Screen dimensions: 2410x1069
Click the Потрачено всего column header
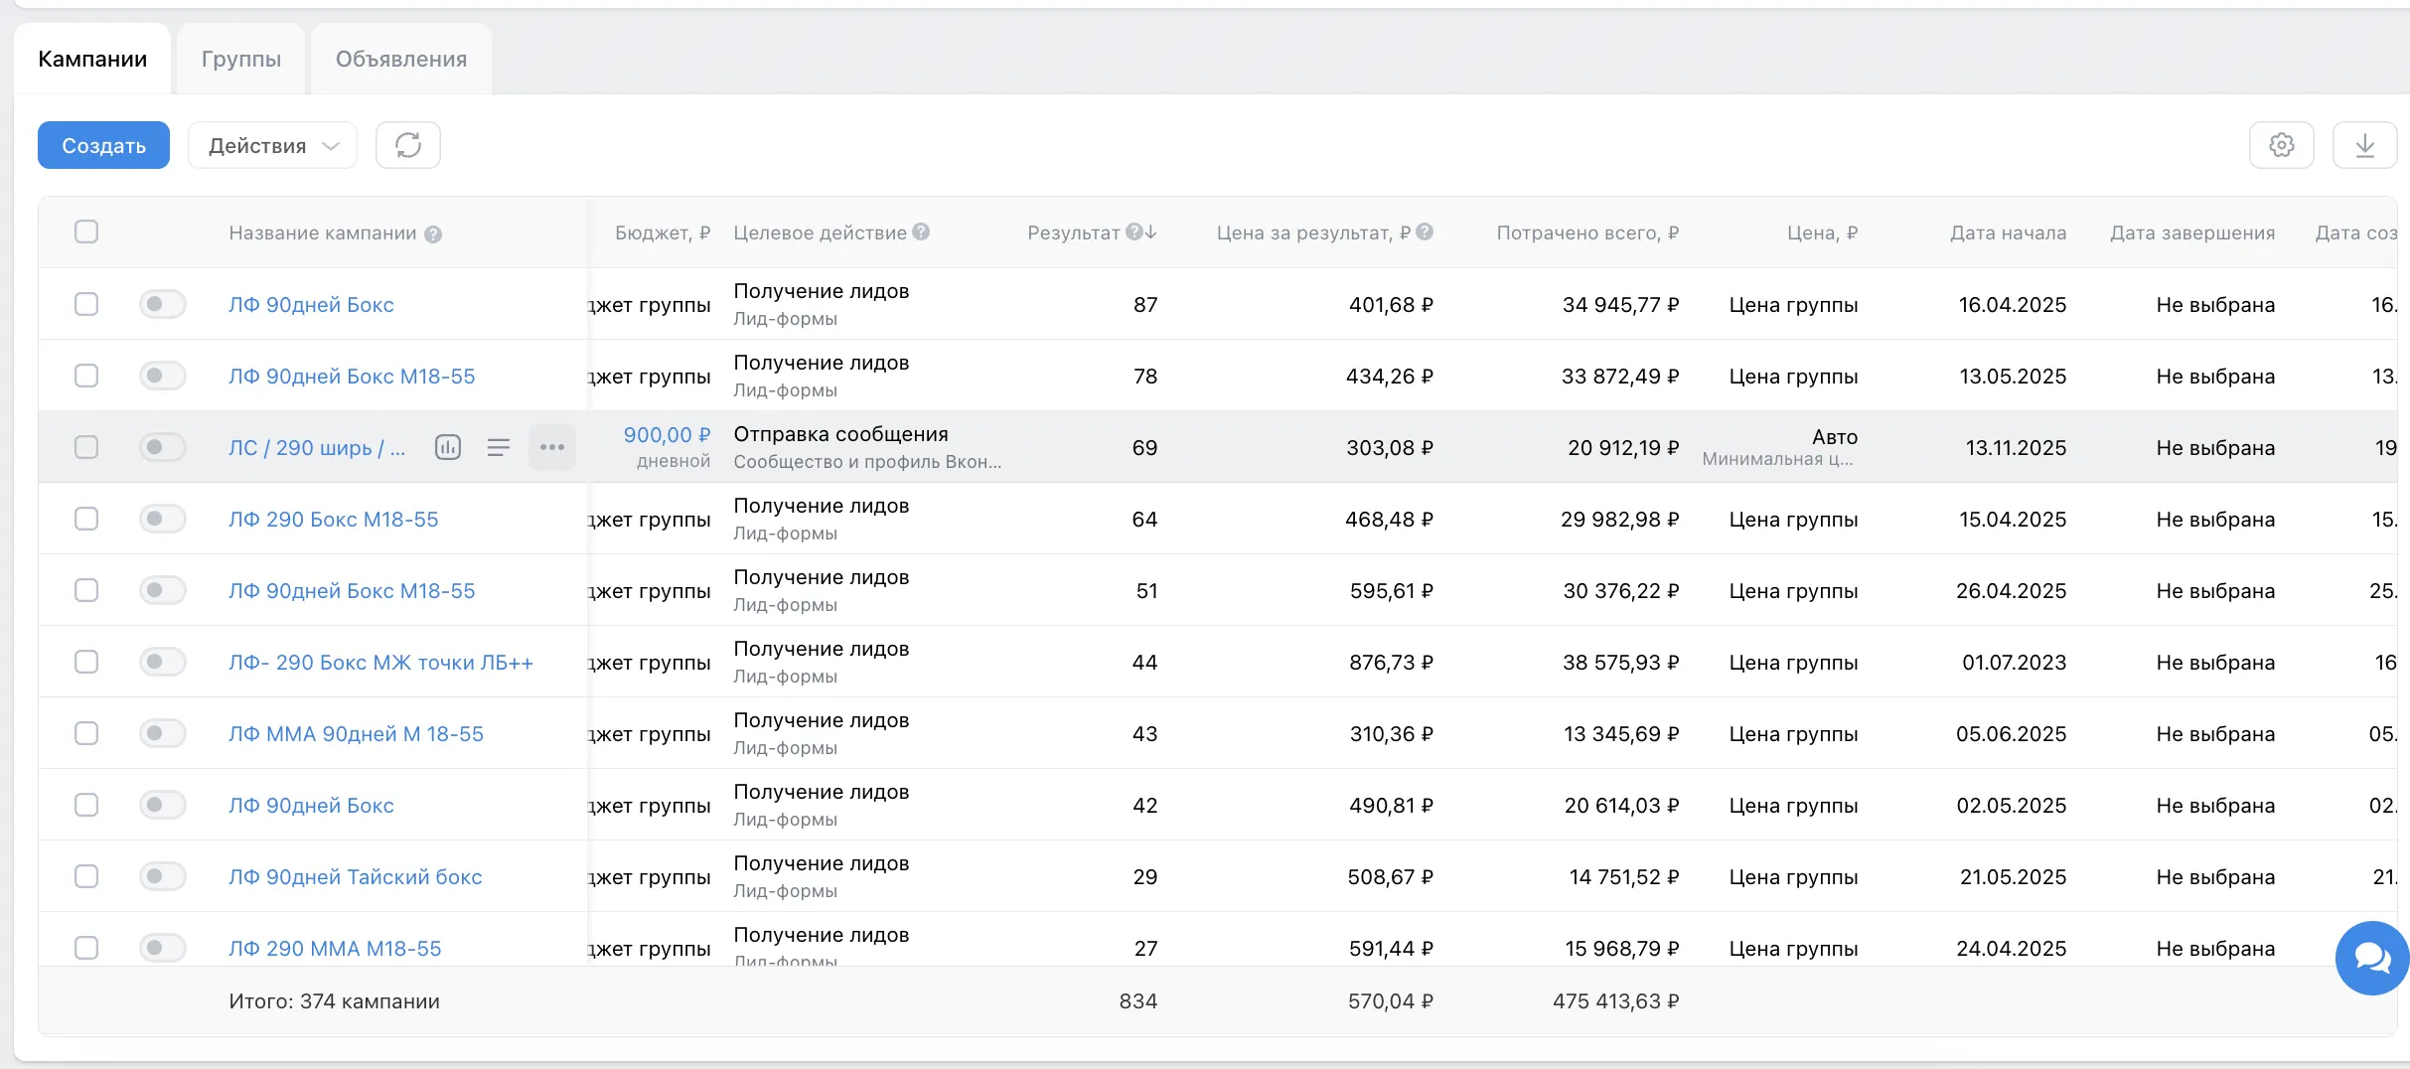1587,232
